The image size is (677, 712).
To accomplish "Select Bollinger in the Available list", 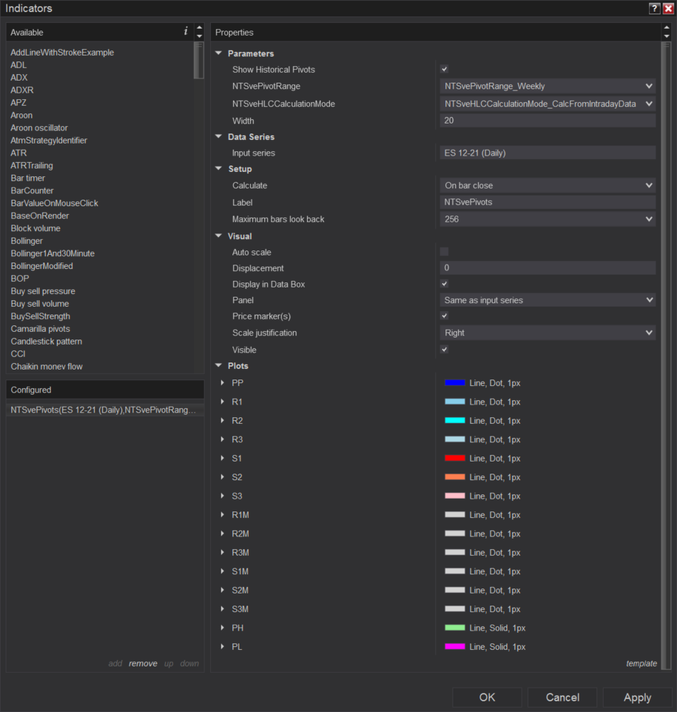I will pos(27,240).
